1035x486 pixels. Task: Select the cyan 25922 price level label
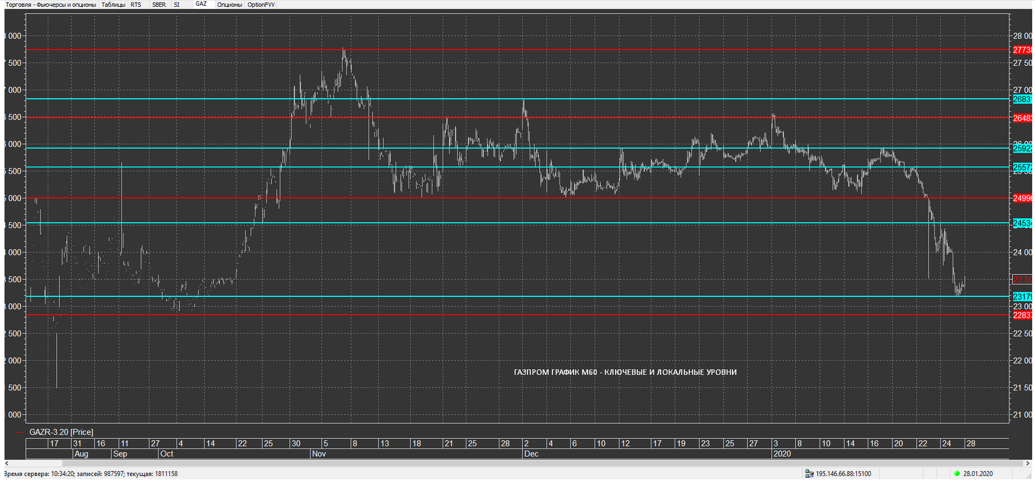click(1022, 149)
